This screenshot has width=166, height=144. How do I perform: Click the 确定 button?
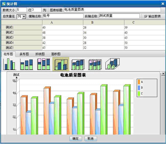[76, 138]
